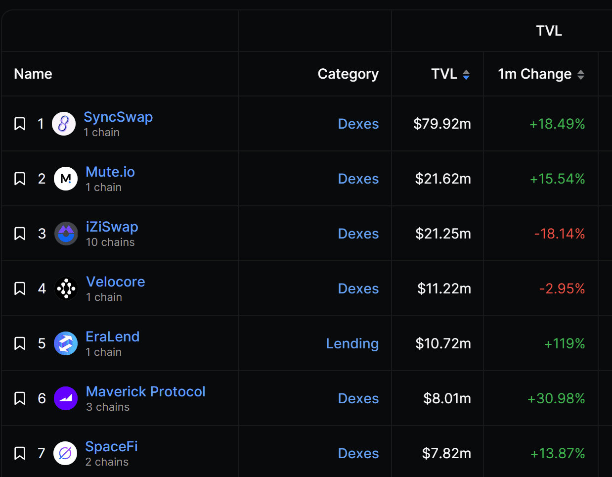This screenshot has width=612, height=477.
Task: Toggle bookmark on SpaceFi row
Action: point(20,453)
